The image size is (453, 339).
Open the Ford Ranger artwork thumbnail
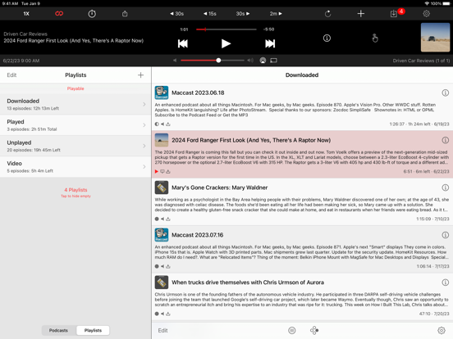tap(435, 38)
